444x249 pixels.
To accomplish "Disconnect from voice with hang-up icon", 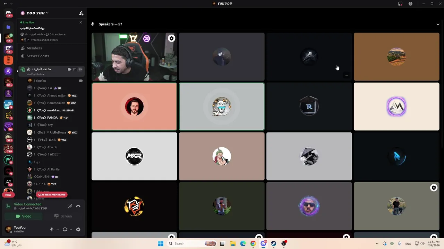I will tap(78, 206).
